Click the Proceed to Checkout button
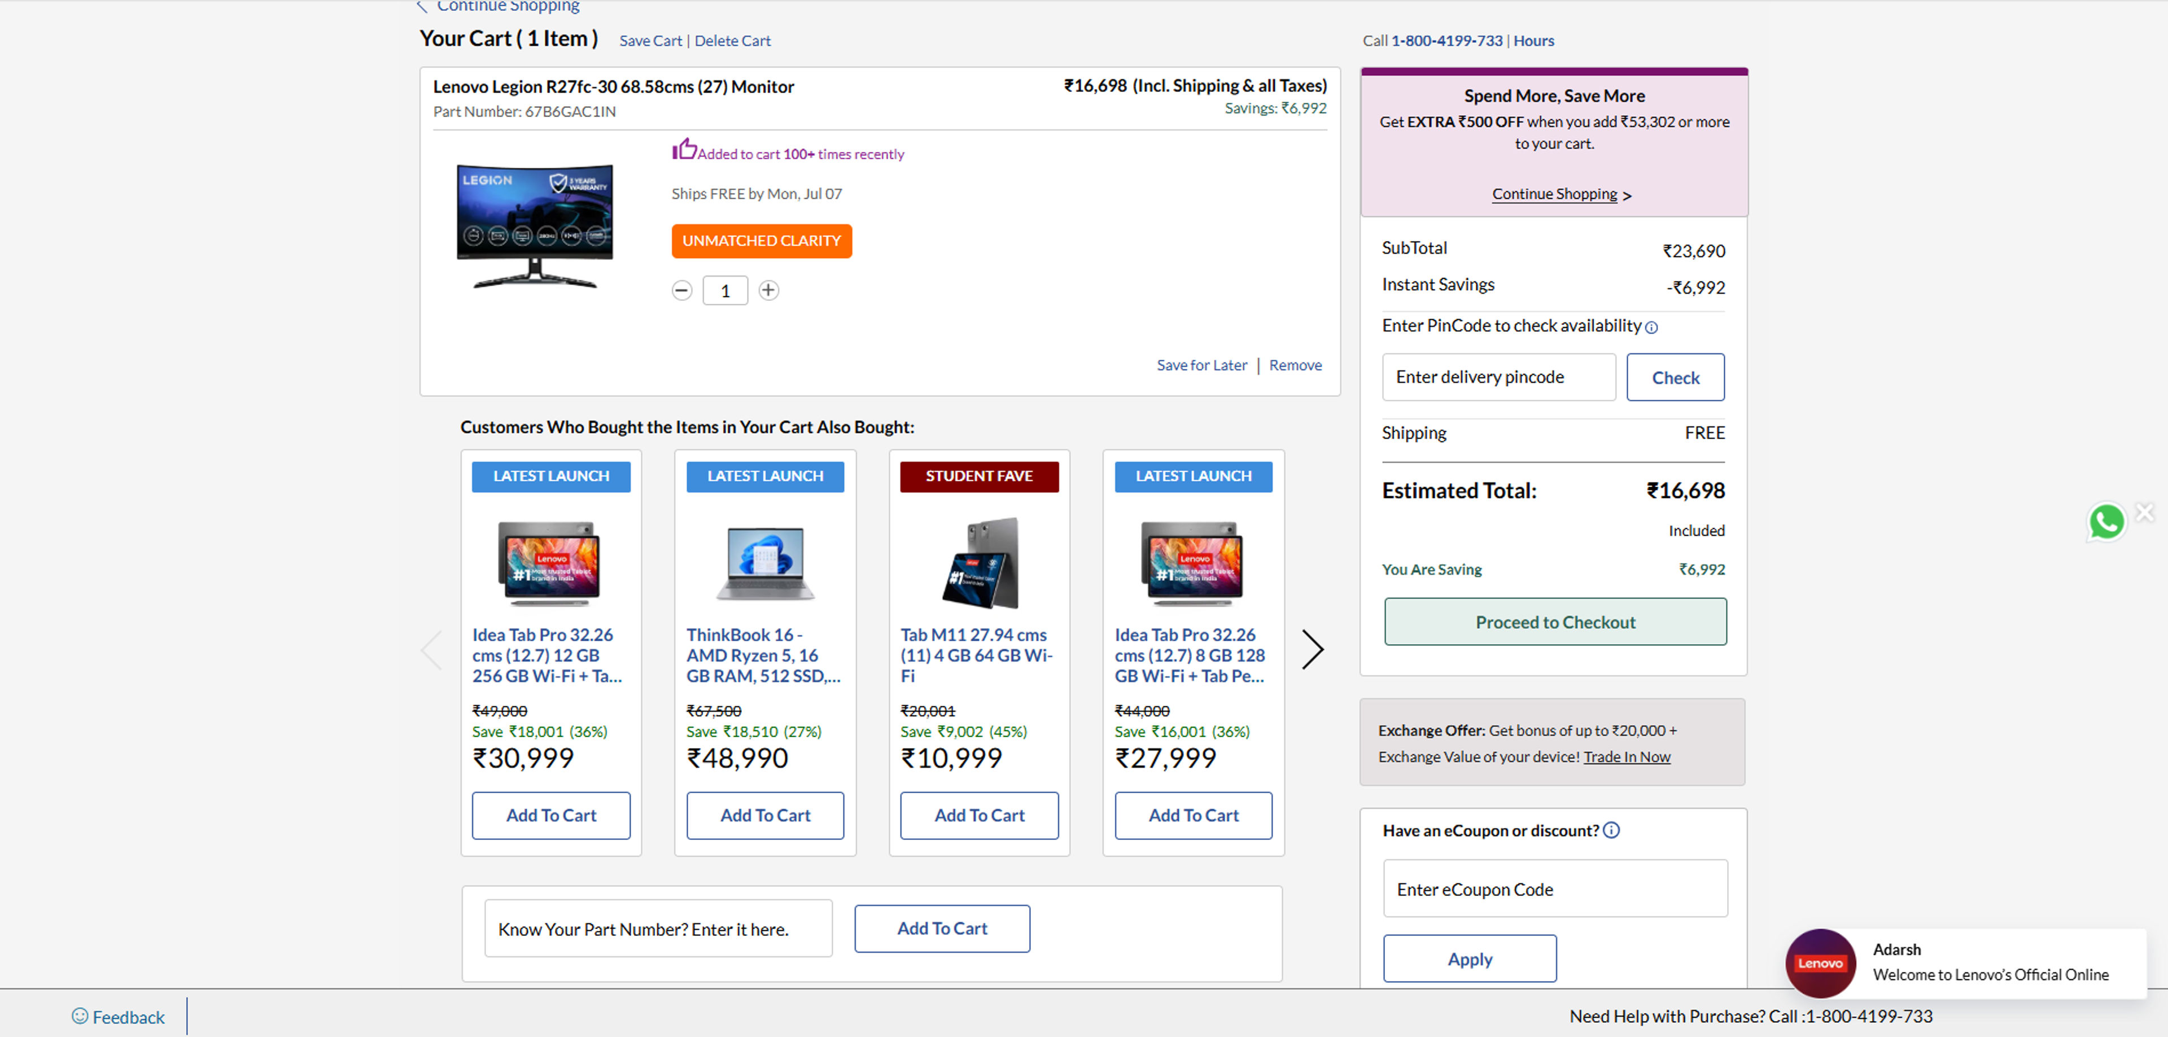Screen dimensions: 2168x1037 1555,622
